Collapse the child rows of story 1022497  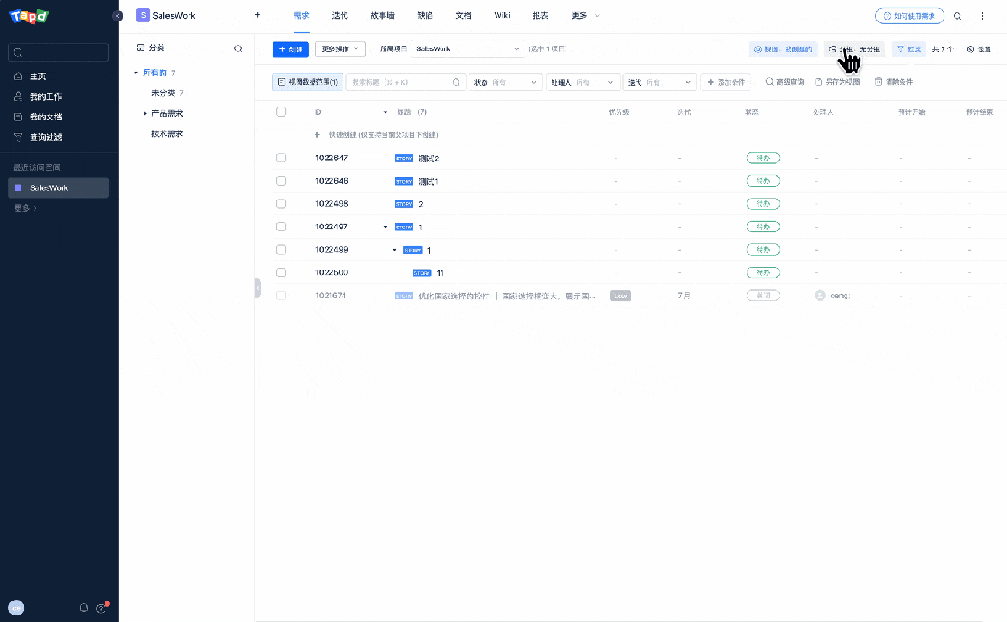(385, 227)
